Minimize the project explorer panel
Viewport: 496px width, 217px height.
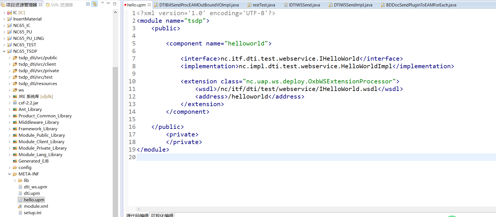pyautogui.click(x=108, y=3)
